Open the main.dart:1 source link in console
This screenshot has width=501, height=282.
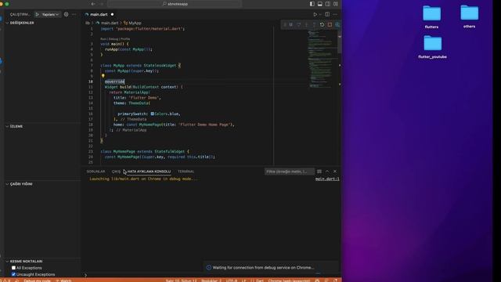pos(327,179)
